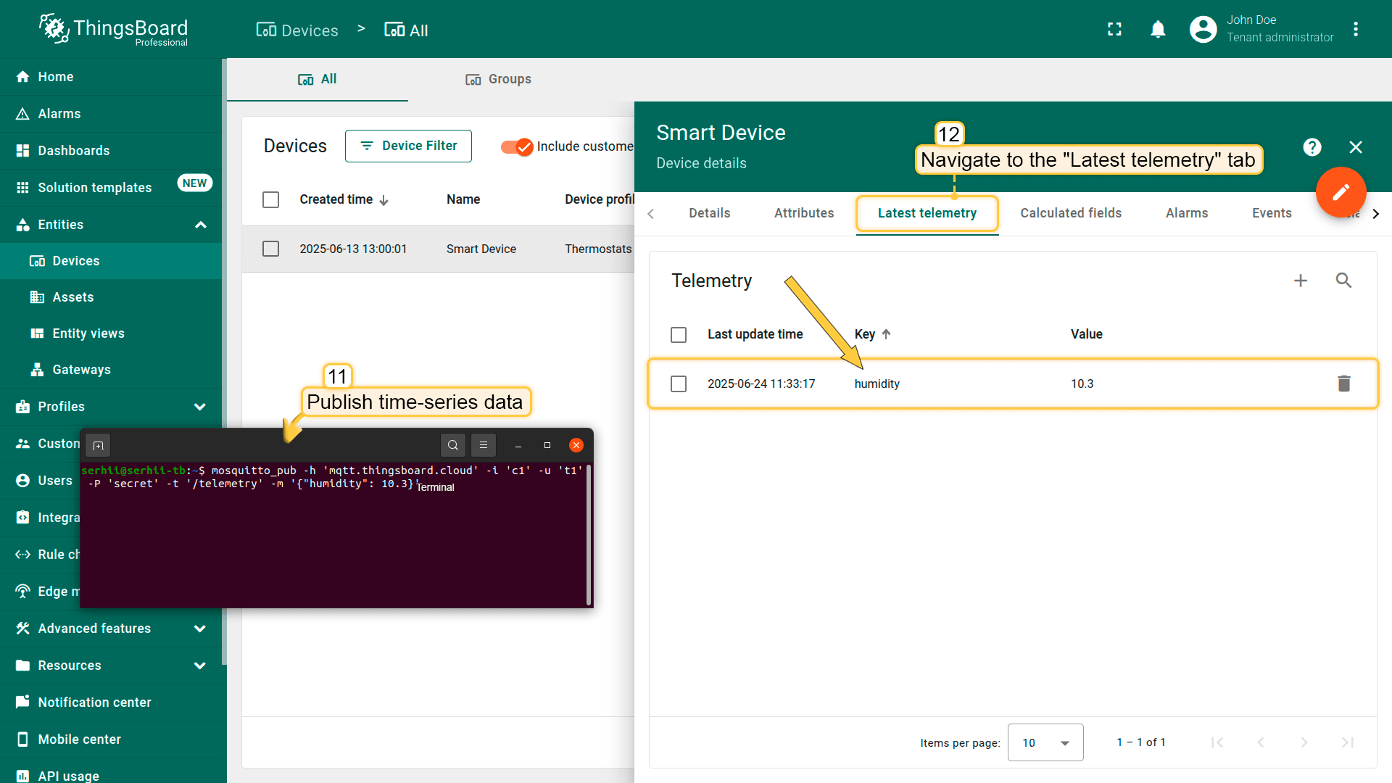Sort telemetry by Key column header
1392x783 pixels.
click(865, 334)
